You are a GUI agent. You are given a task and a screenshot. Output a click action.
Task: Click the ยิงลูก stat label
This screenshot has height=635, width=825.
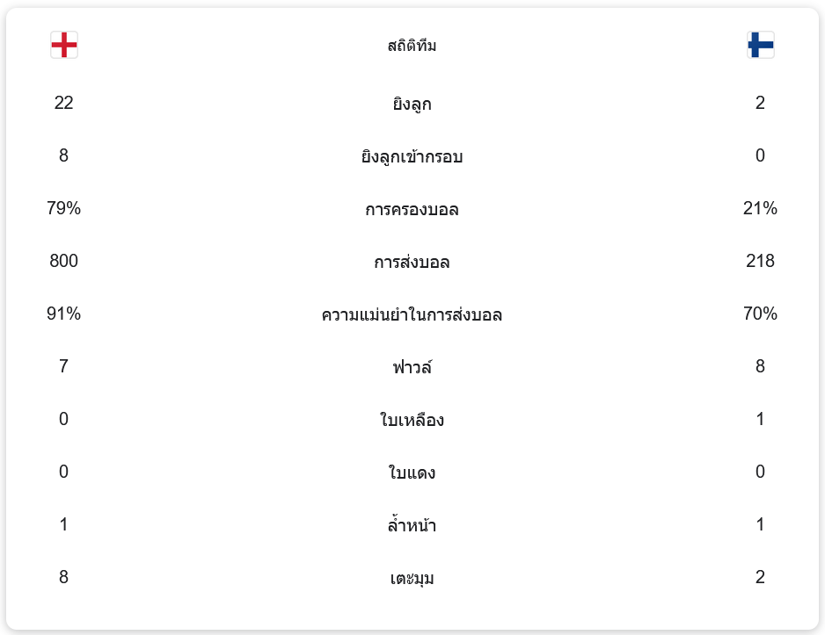click(x=412, y=104)
